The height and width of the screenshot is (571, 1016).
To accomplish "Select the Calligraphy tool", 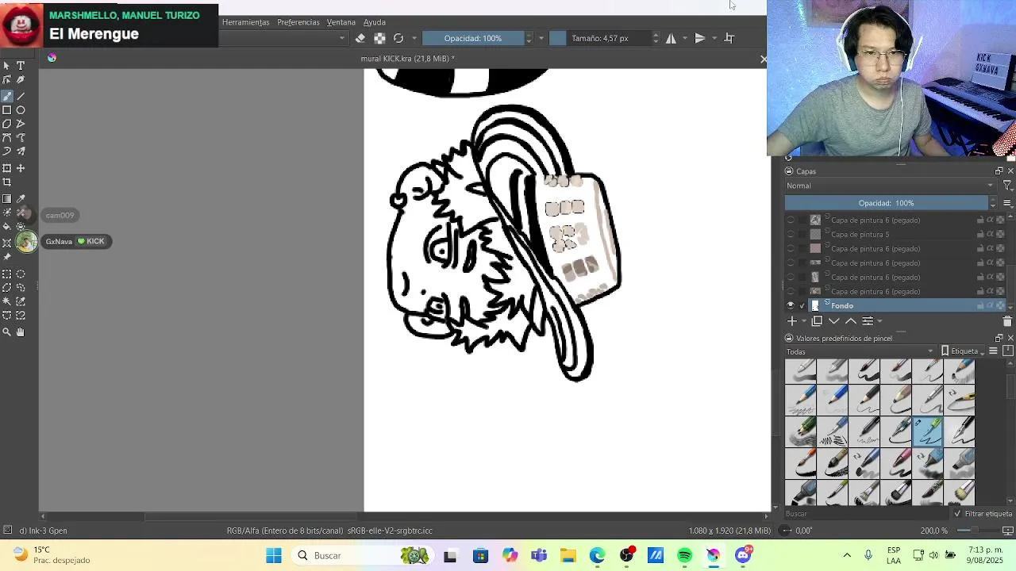I will click(x=21, y=80).
